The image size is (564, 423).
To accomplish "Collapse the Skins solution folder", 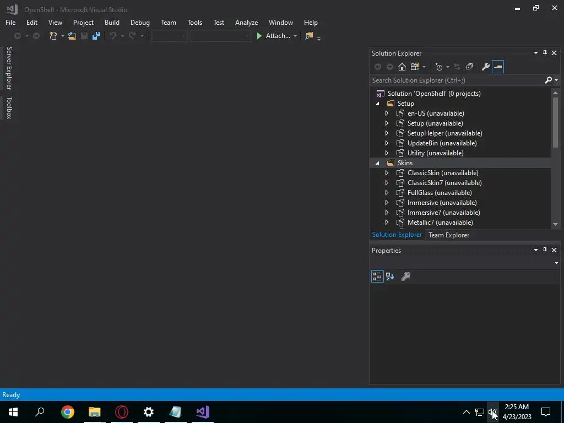I will tap(377, 163).
